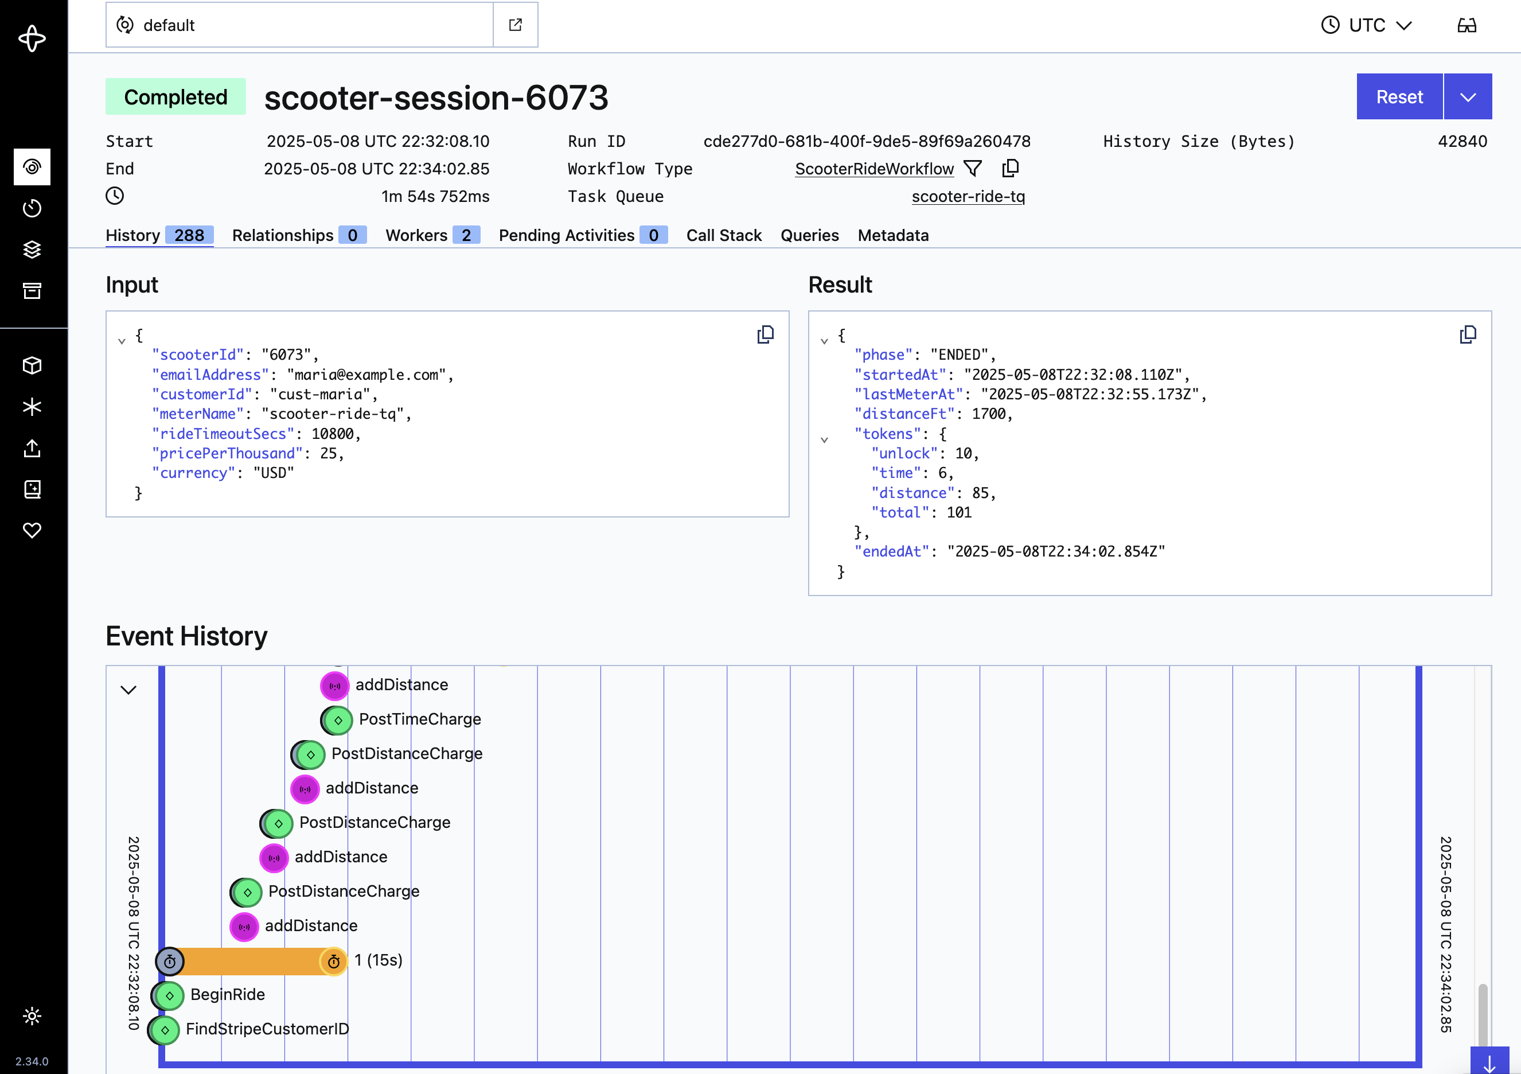Copy the workflow type name
This screenshot has width=1521, height=1074.
click(x=1010, y=169)
